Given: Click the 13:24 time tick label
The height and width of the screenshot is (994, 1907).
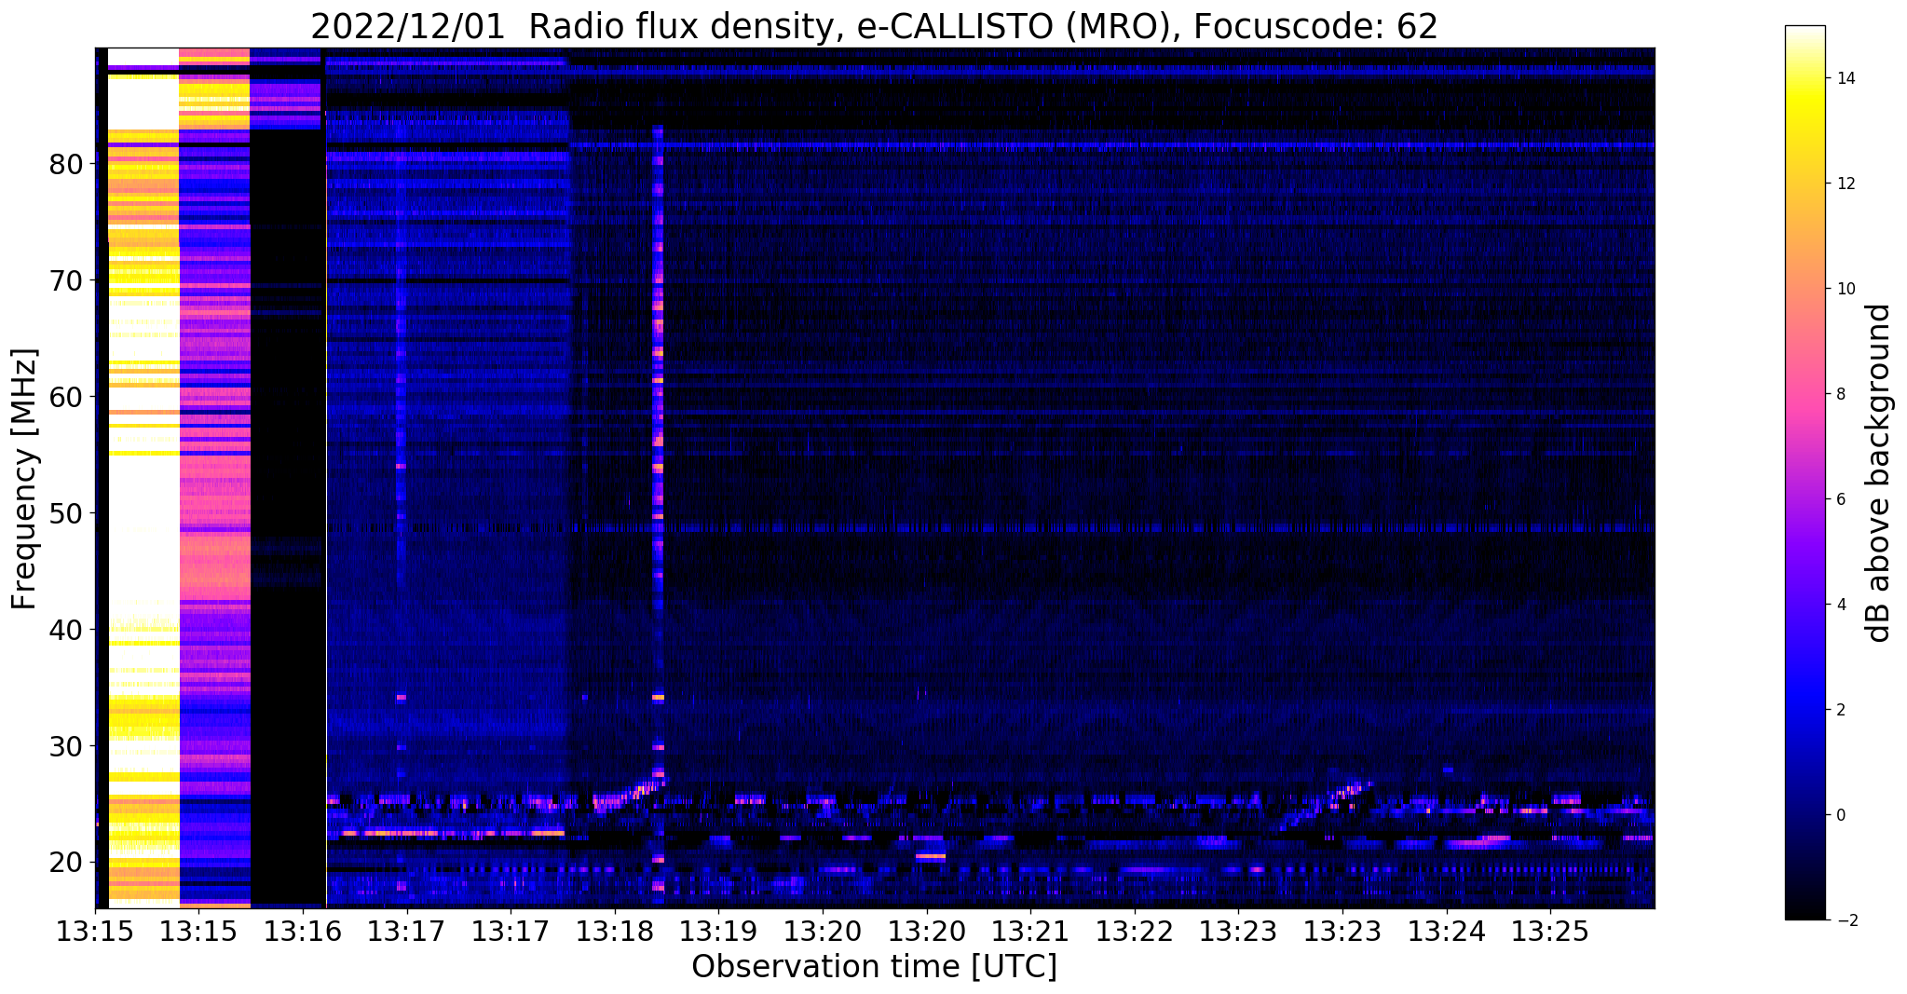Looking at the screenshot, I should (1447, 931).
